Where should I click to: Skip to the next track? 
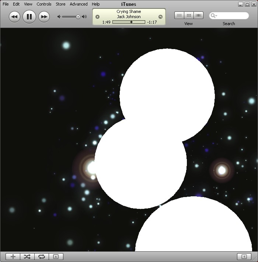click(x=44, y=17)
